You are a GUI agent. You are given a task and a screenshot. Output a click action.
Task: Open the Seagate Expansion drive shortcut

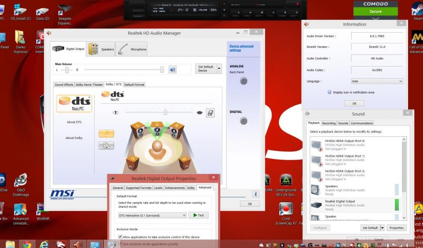point(65,14)
